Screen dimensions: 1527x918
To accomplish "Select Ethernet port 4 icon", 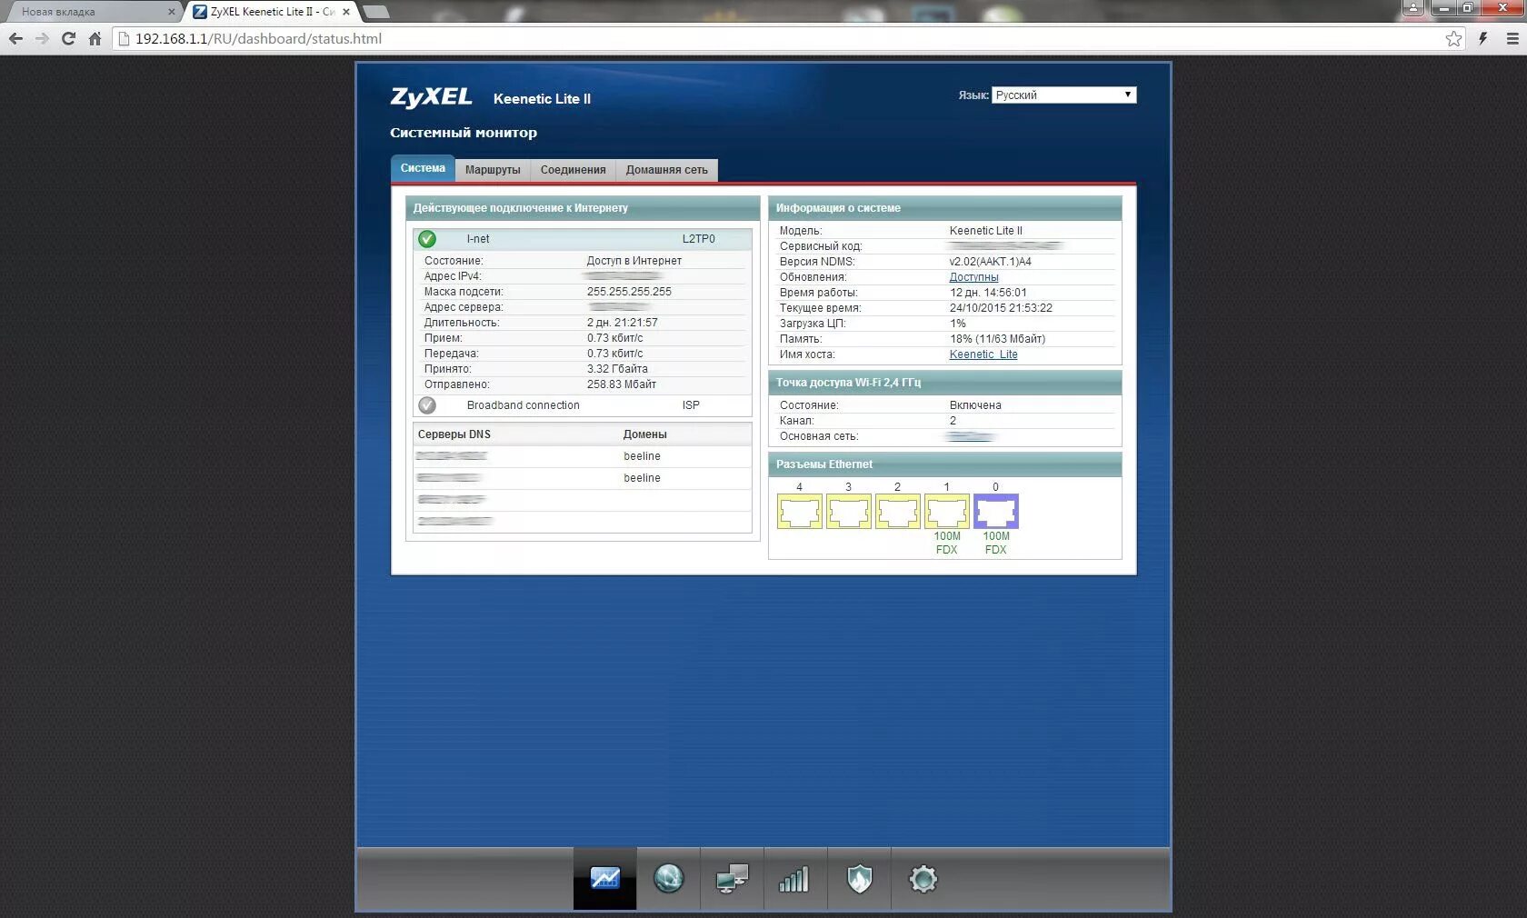I will [800, 512].
